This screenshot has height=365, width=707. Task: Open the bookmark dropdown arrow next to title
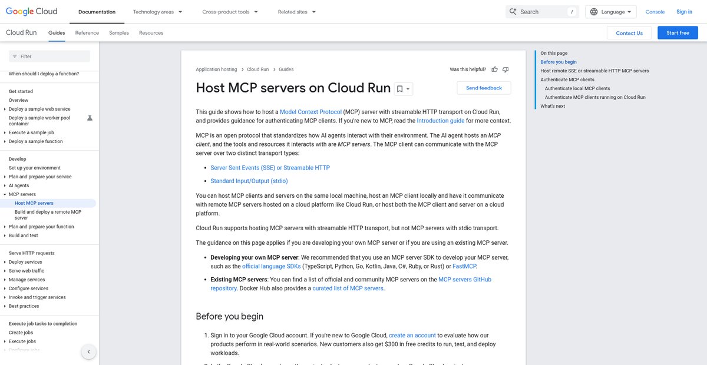[x=408, y=89]
